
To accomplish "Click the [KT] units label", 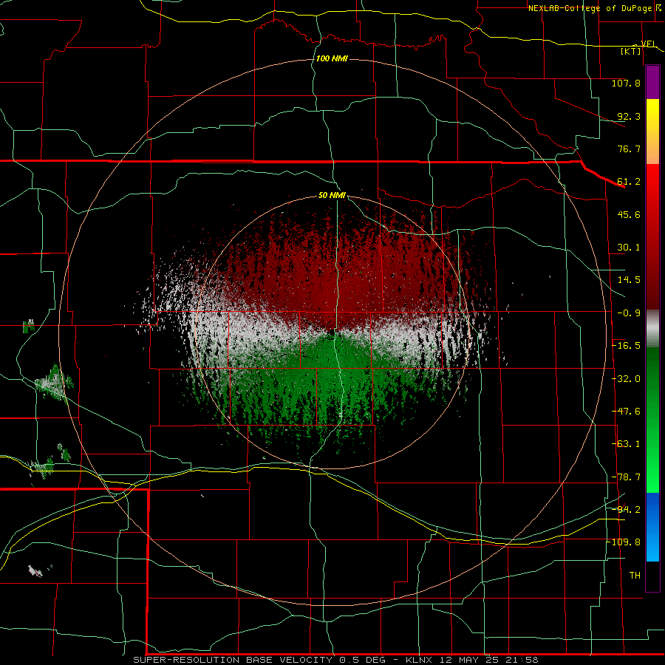I will (x=631, y=51).
